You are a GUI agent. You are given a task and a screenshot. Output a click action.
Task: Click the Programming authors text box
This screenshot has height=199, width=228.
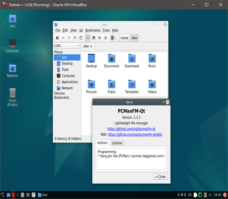(x=131, y=159)
